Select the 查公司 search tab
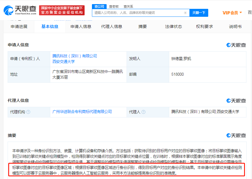The image size is (252, 179). tap(99, 6)
